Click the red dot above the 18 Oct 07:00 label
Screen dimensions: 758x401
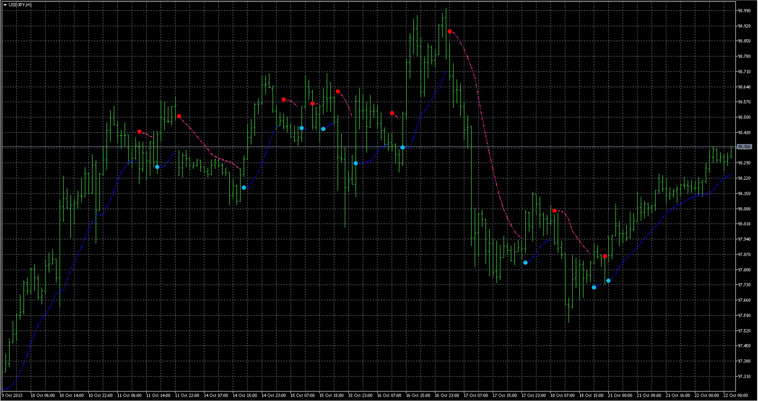554,211
